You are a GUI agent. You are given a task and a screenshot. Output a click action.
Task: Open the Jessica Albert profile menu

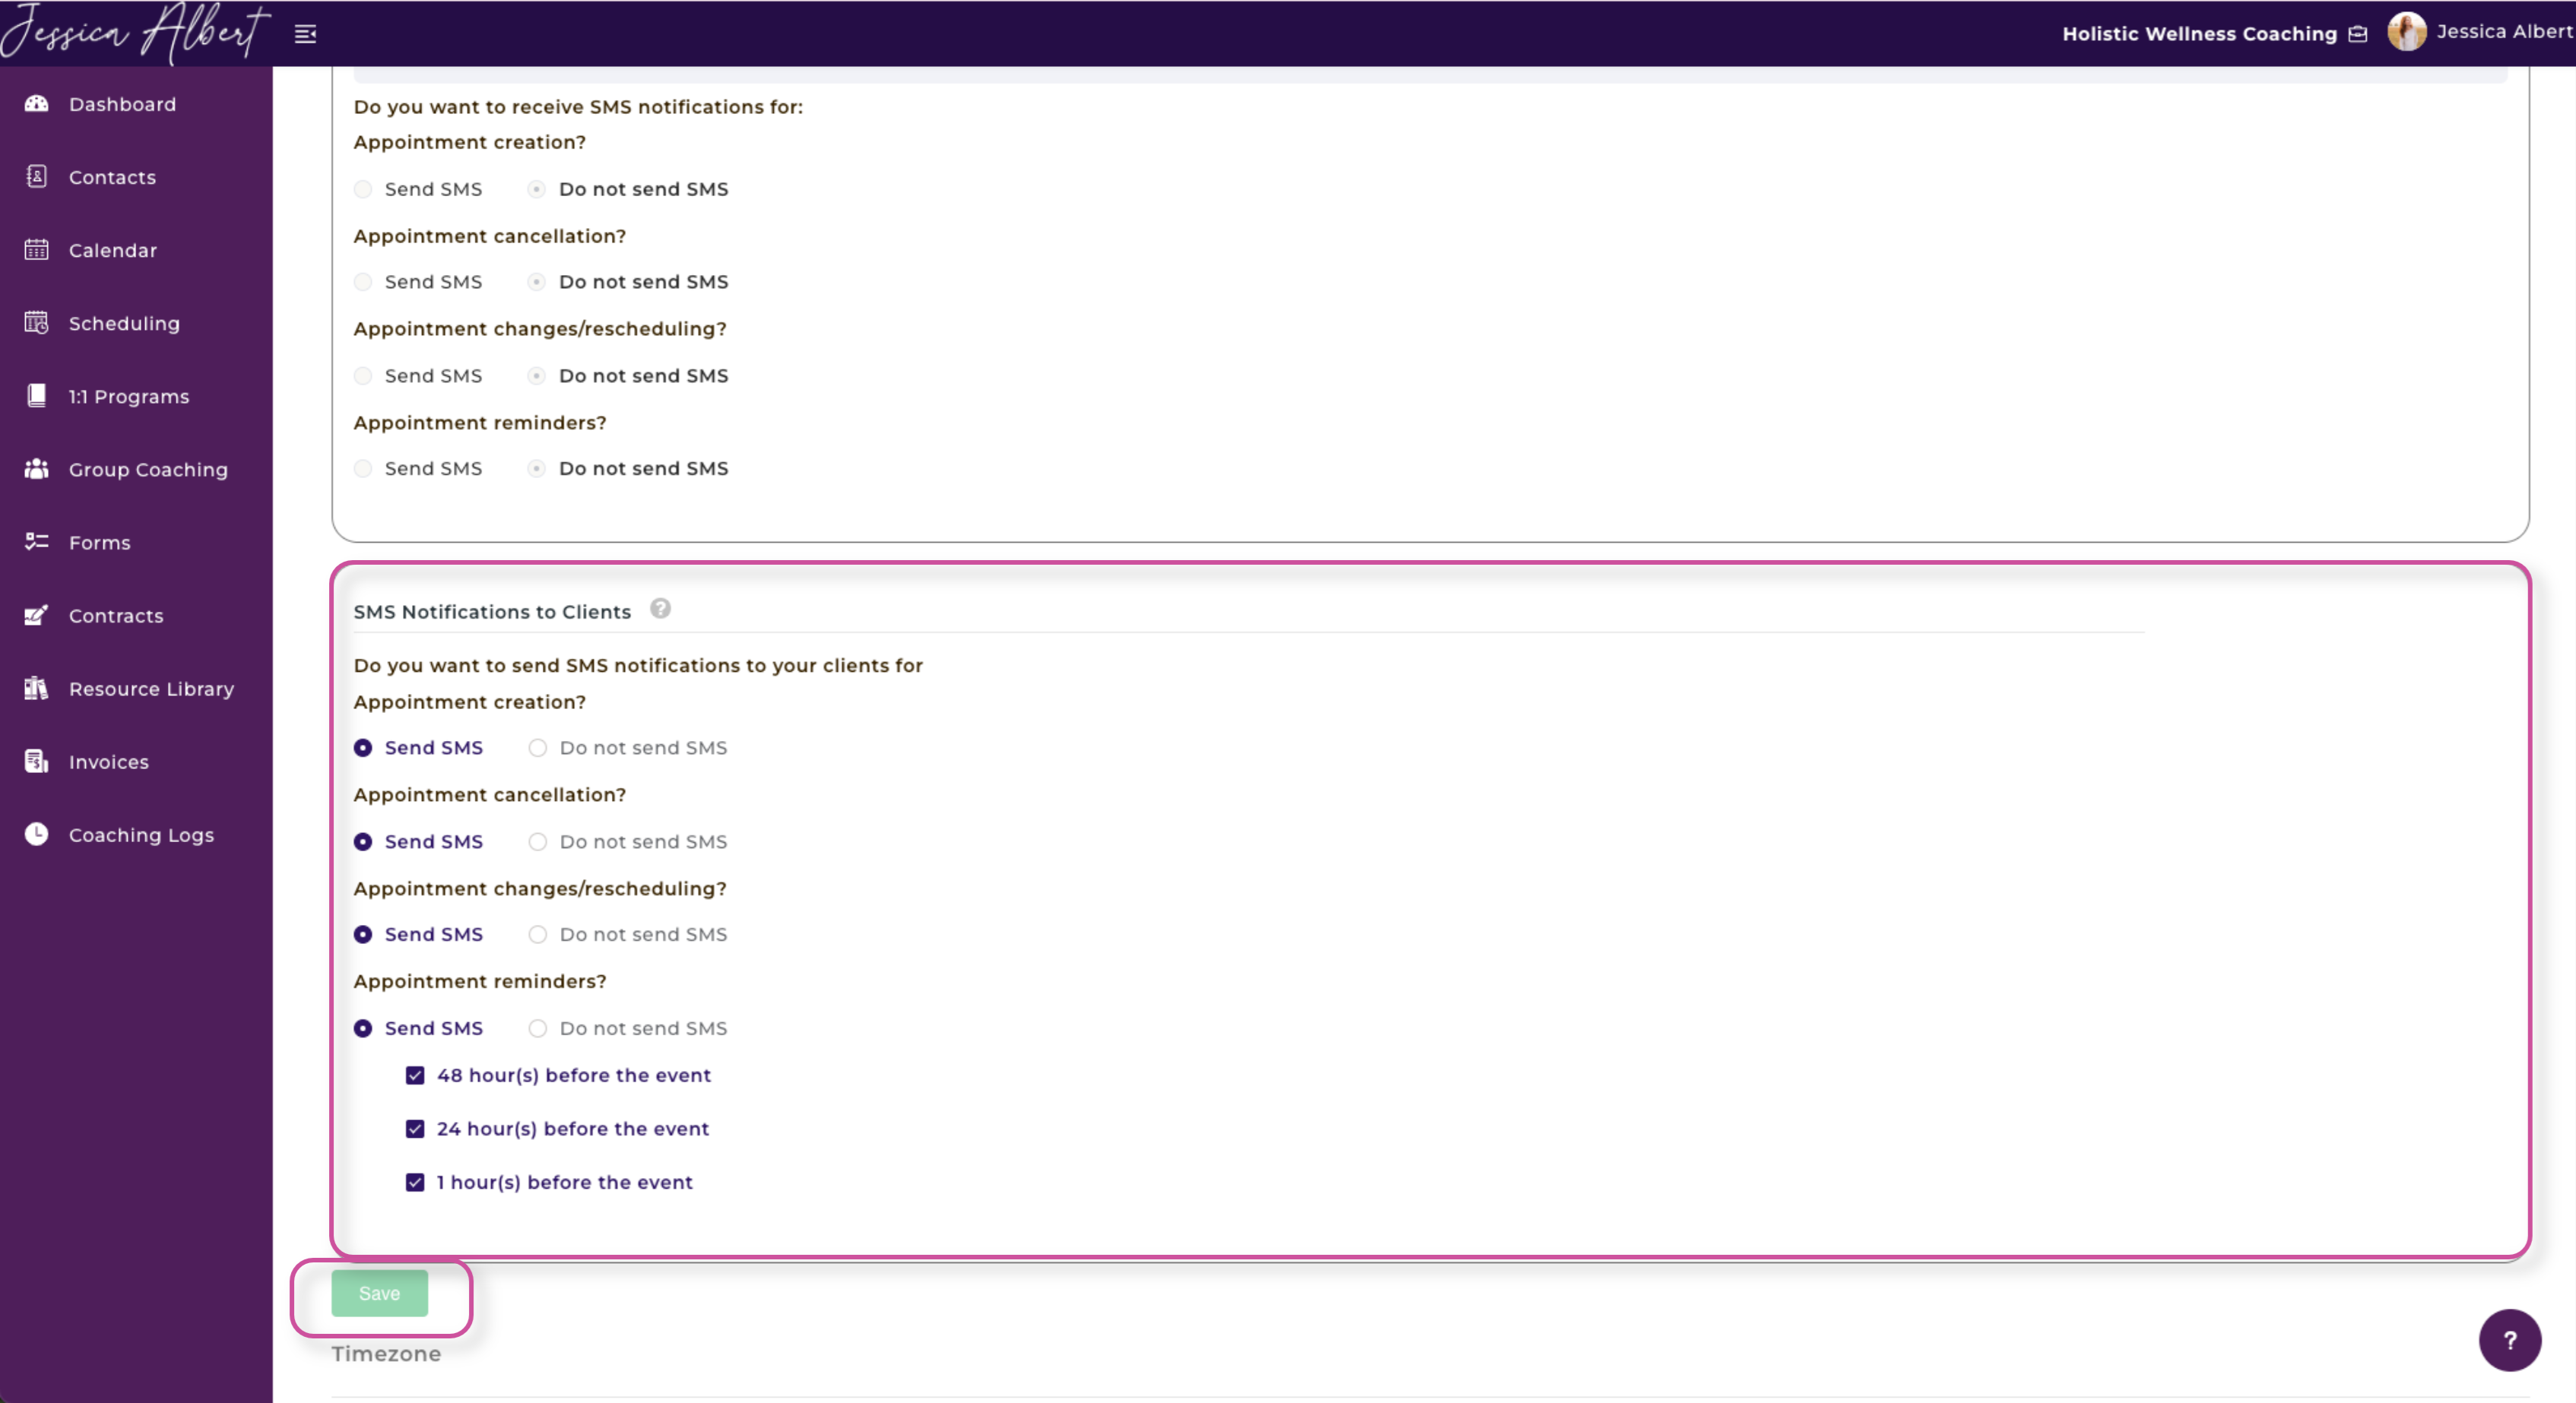pyautogui.click(x=2479, y=32)
